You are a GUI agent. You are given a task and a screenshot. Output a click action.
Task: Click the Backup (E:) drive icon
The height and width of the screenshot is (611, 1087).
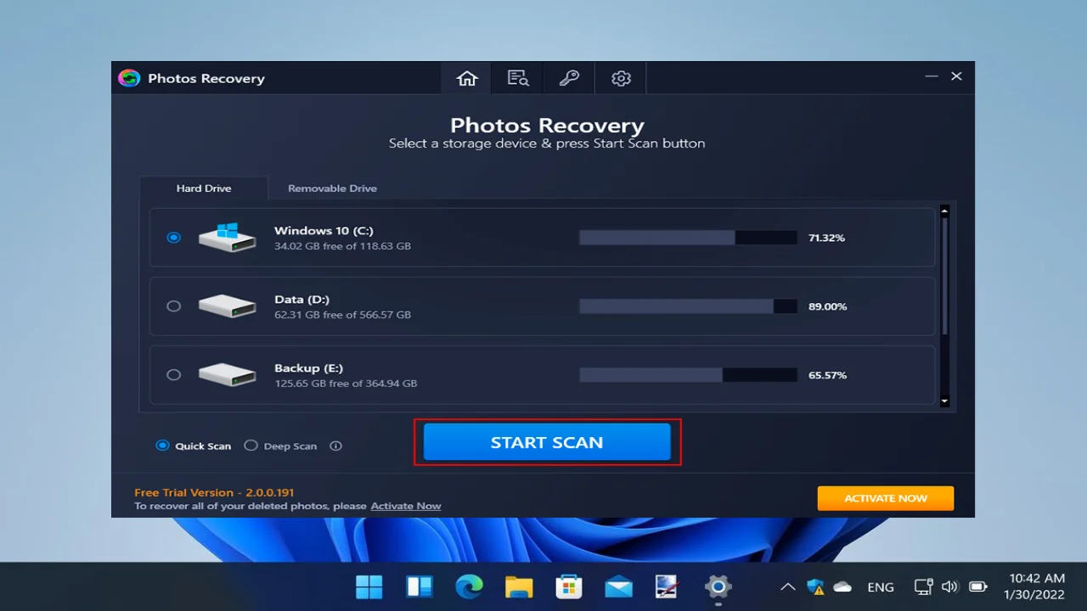(228, 375)
